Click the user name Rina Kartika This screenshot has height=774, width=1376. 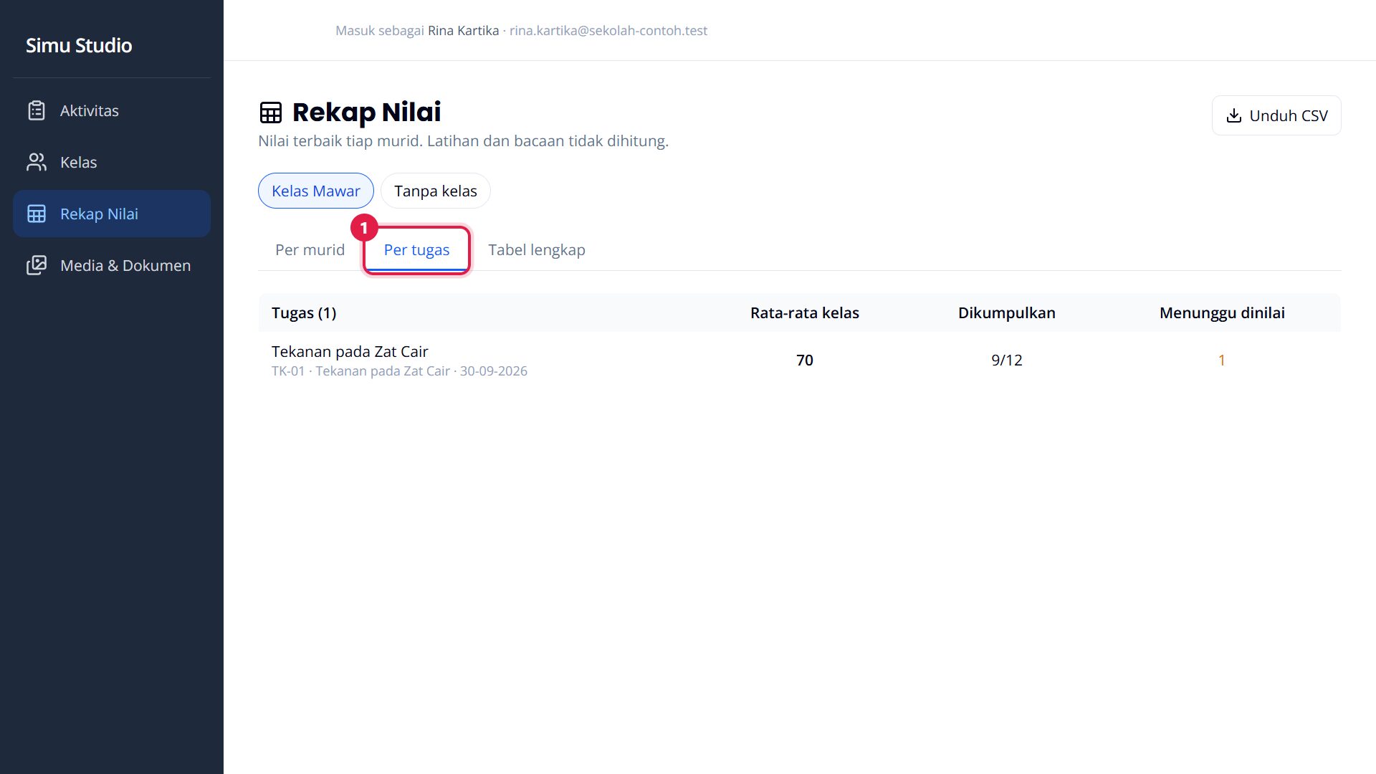(464, 30)
